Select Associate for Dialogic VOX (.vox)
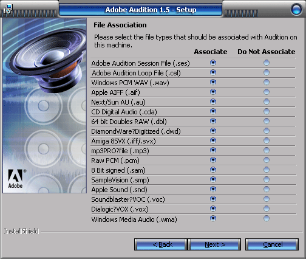The height and width of the screenshot is (259, 306). pyautogui.click(x=213, y=209)
